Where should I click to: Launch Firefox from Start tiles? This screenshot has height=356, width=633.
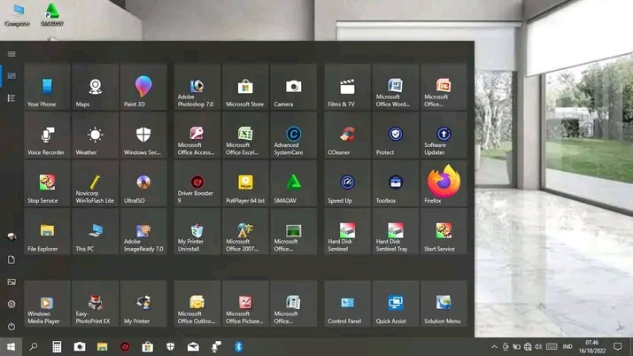coord(444,183)
